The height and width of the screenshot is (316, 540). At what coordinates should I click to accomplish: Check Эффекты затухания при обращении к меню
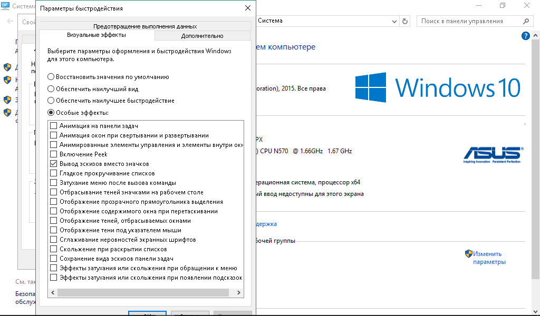click(54, 268)
